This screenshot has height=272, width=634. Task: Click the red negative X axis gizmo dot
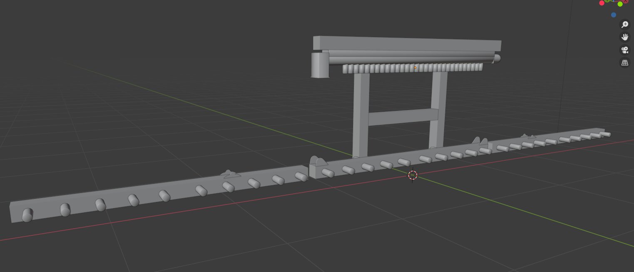[602, 3]
